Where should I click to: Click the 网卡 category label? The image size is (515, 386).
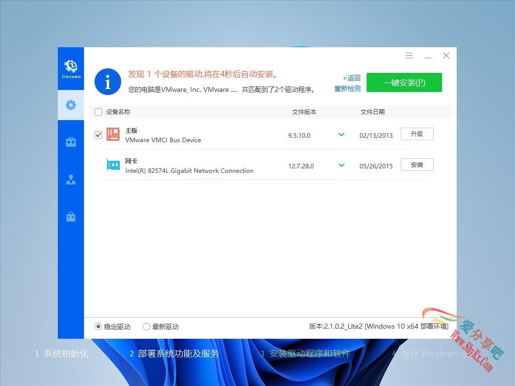pos(131,161)
